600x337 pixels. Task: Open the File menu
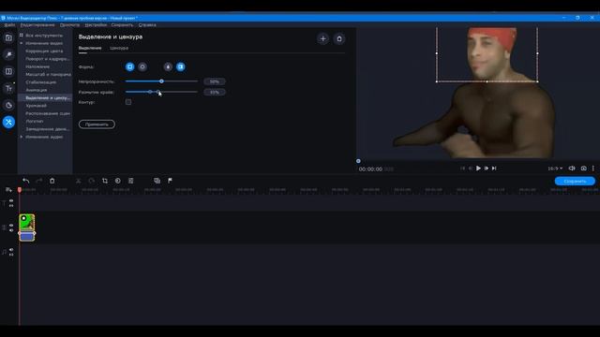(9, 25)
